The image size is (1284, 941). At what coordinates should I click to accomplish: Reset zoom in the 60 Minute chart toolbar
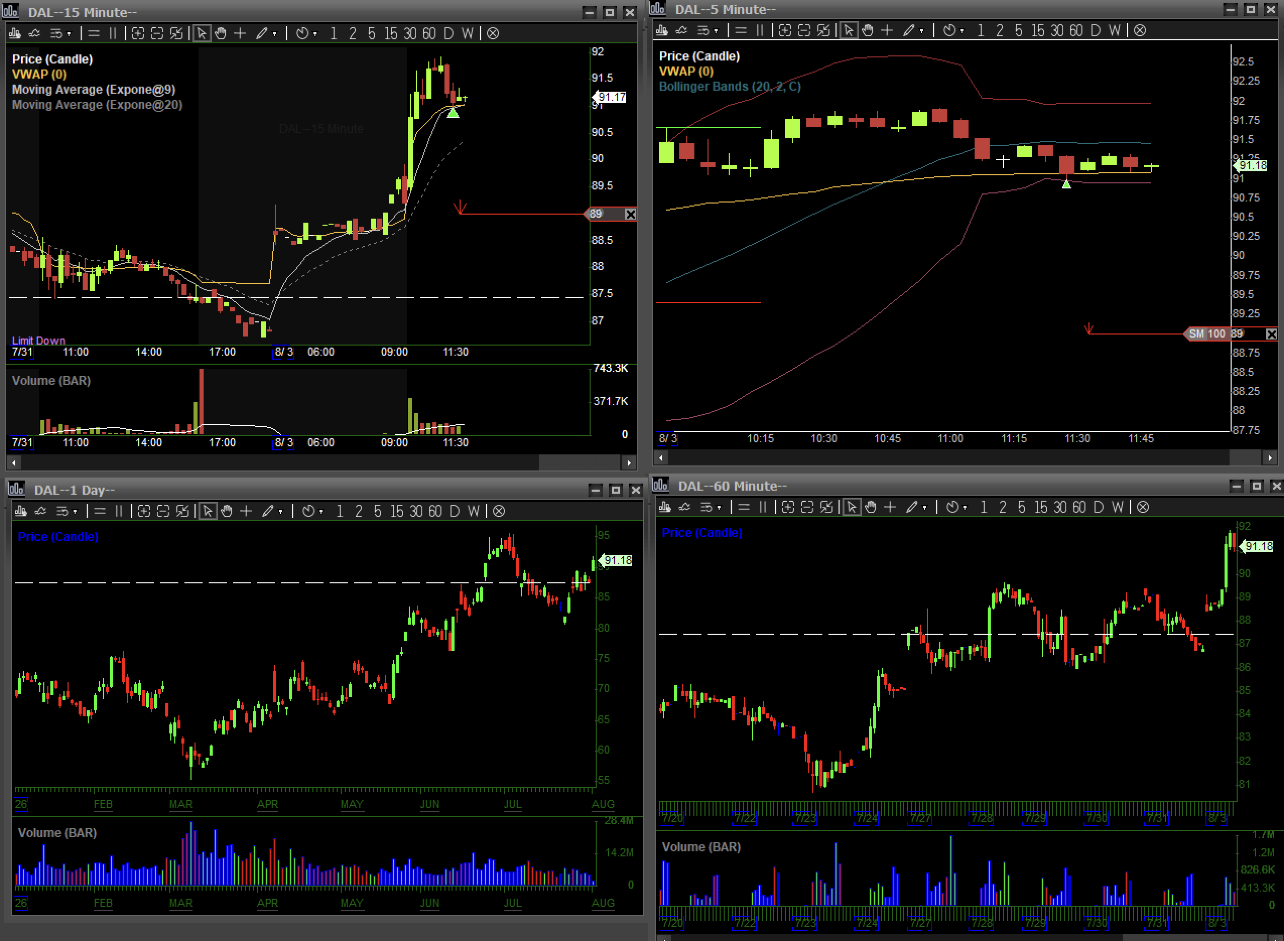pyautogui.click(x=826, y=507)
